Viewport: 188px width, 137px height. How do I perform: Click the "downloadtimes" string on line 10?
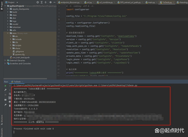[x=126, y=36]
